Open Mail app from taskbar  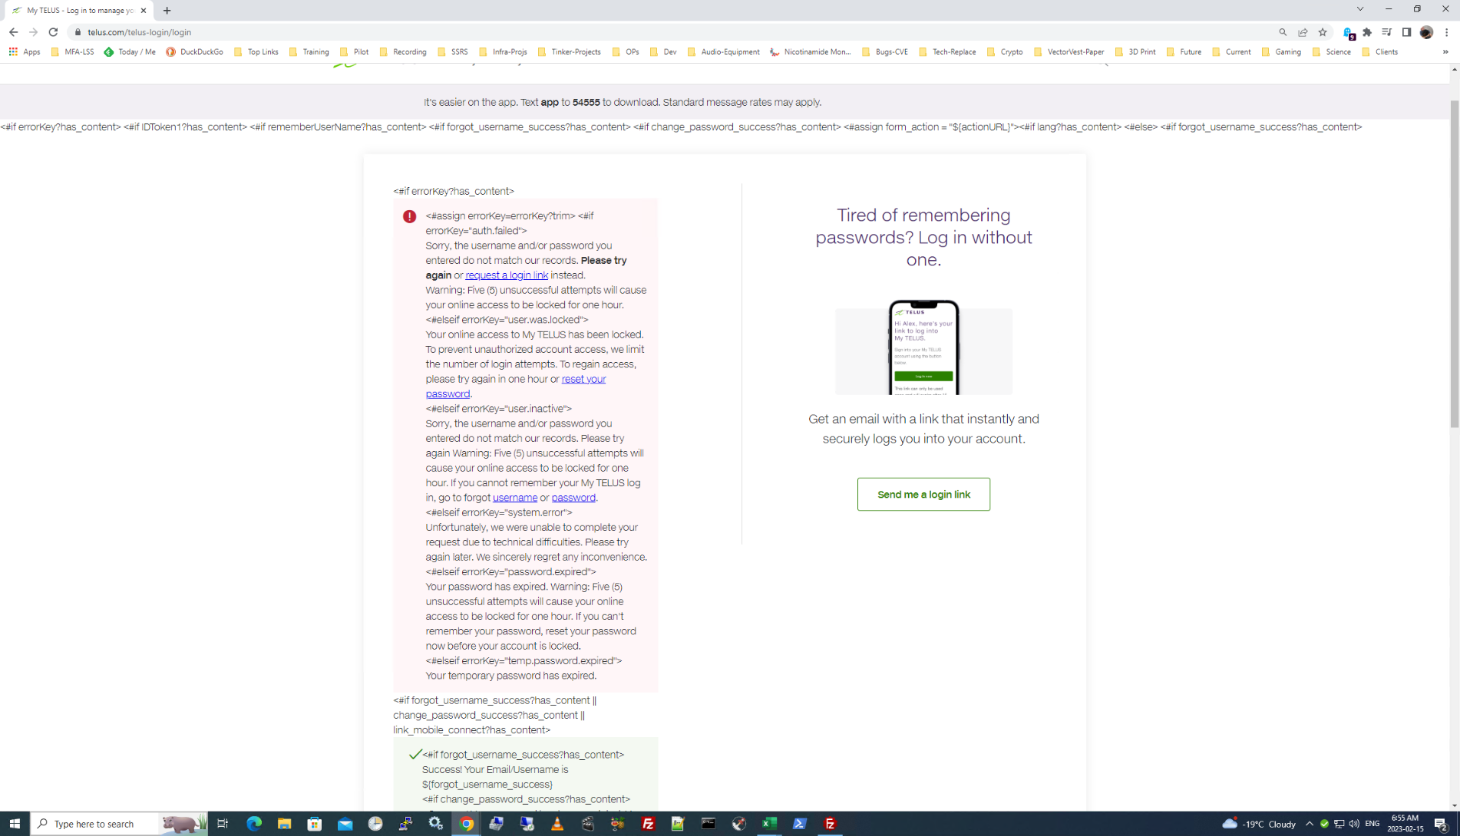pyautogui.click(x=345, y=824)
